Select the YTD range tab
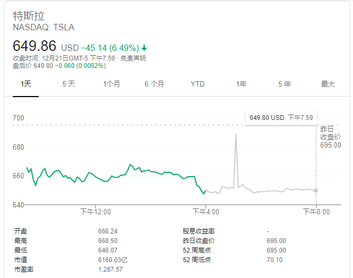The image size is (353, 278). [198, 84]
